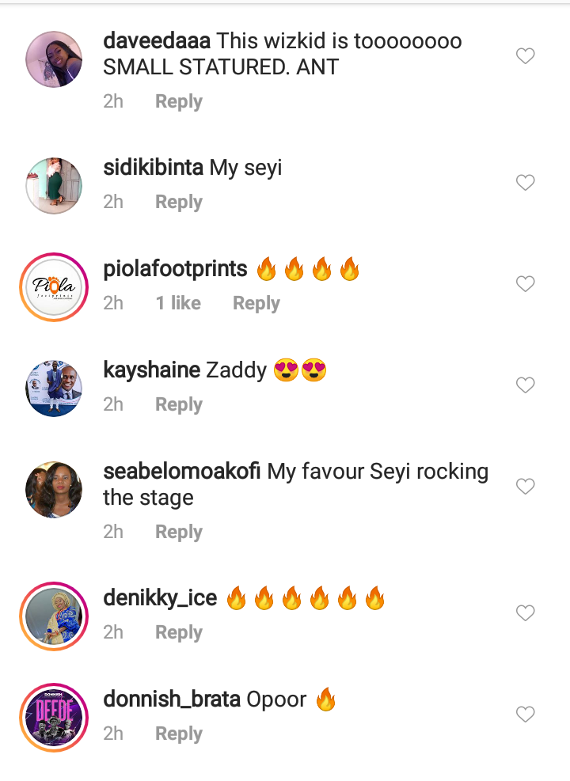Open daveedaaa's profile picture
Viewport: 570px width, 781px height.
pos(54,60)
